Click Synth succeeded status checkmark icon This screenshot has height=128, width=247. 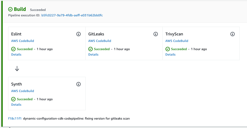(x=13, y=99)
